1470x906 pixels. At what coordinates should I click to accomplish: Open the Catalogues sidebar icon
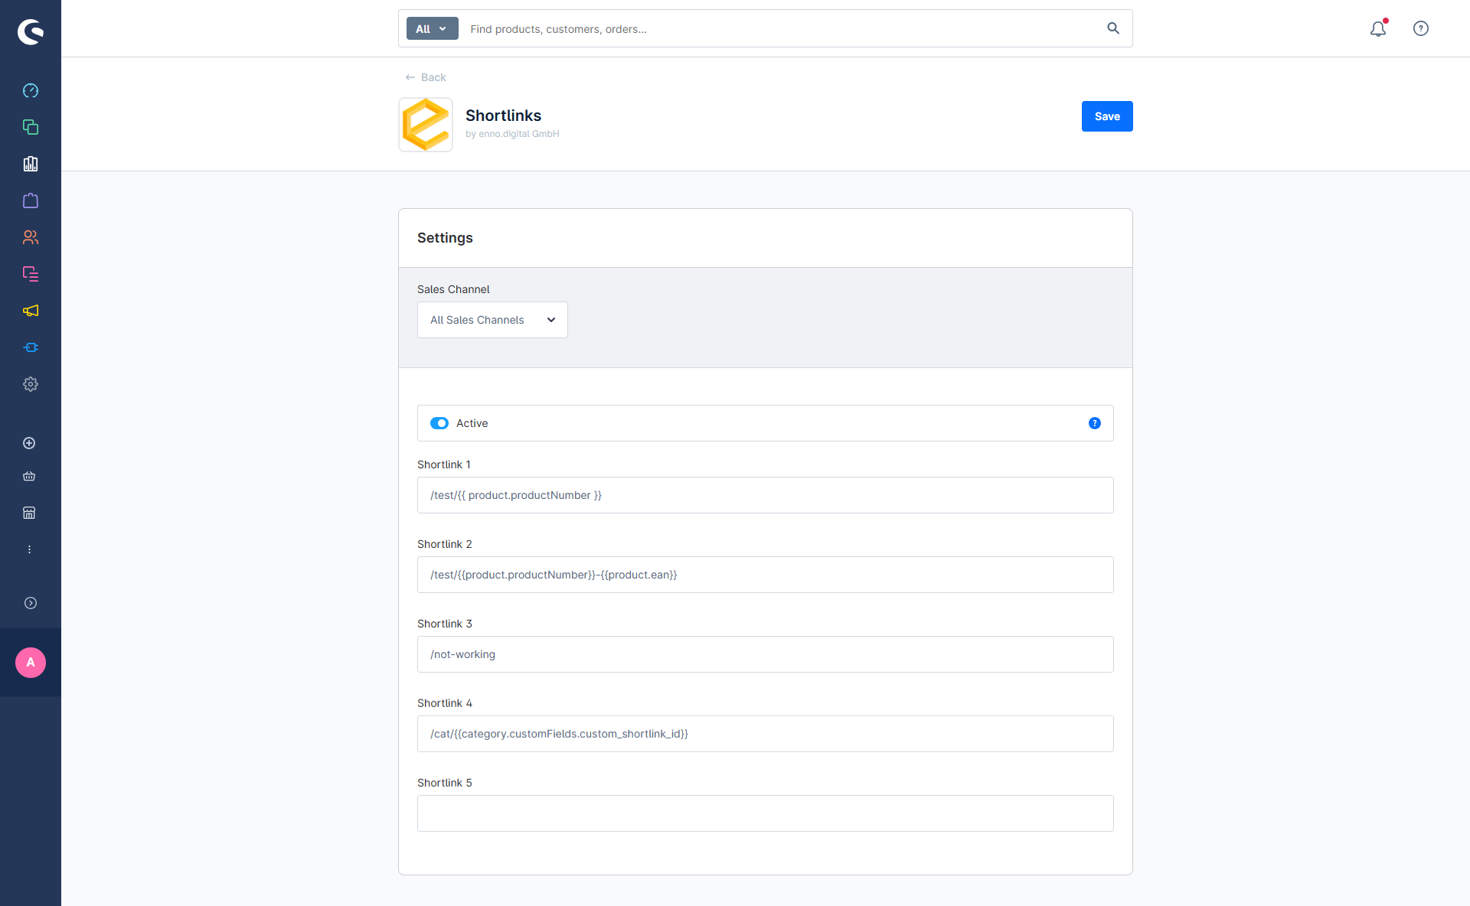[31, 127]
